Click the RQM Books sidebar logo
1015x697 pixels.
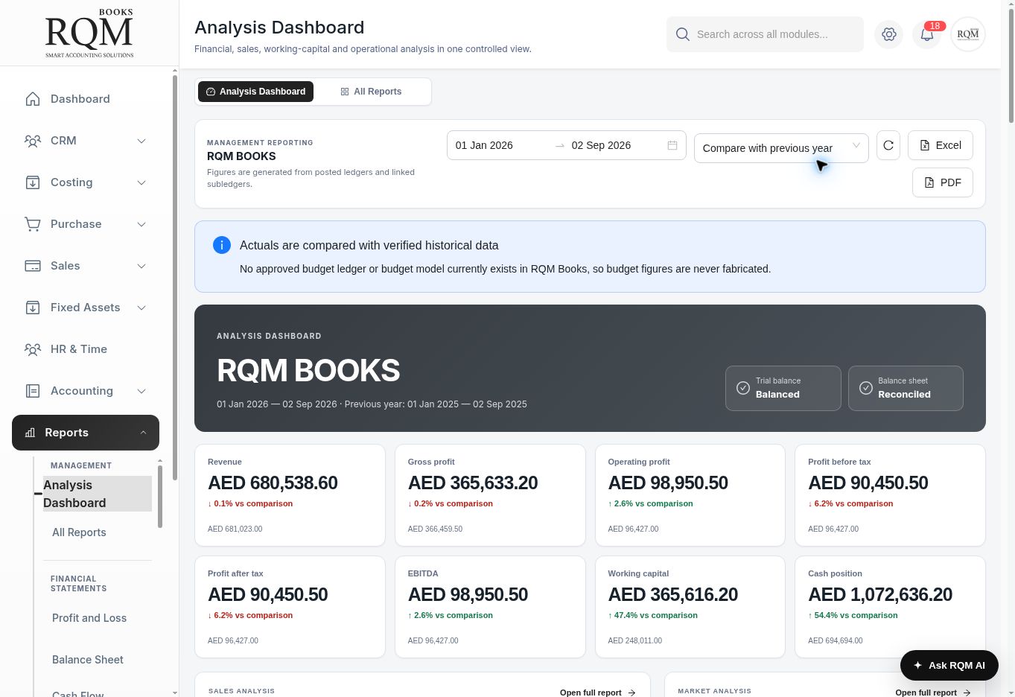[x=89, y=34]
